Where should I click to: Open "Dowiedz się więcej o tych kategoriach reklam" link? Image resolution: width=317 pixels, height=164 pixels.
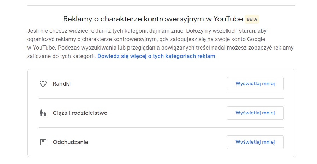coord(156,56)
